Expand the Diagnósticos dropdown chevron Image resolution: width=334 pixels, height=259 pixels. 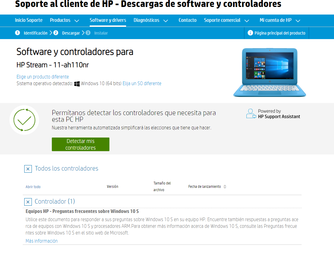(x=165, y=21)
